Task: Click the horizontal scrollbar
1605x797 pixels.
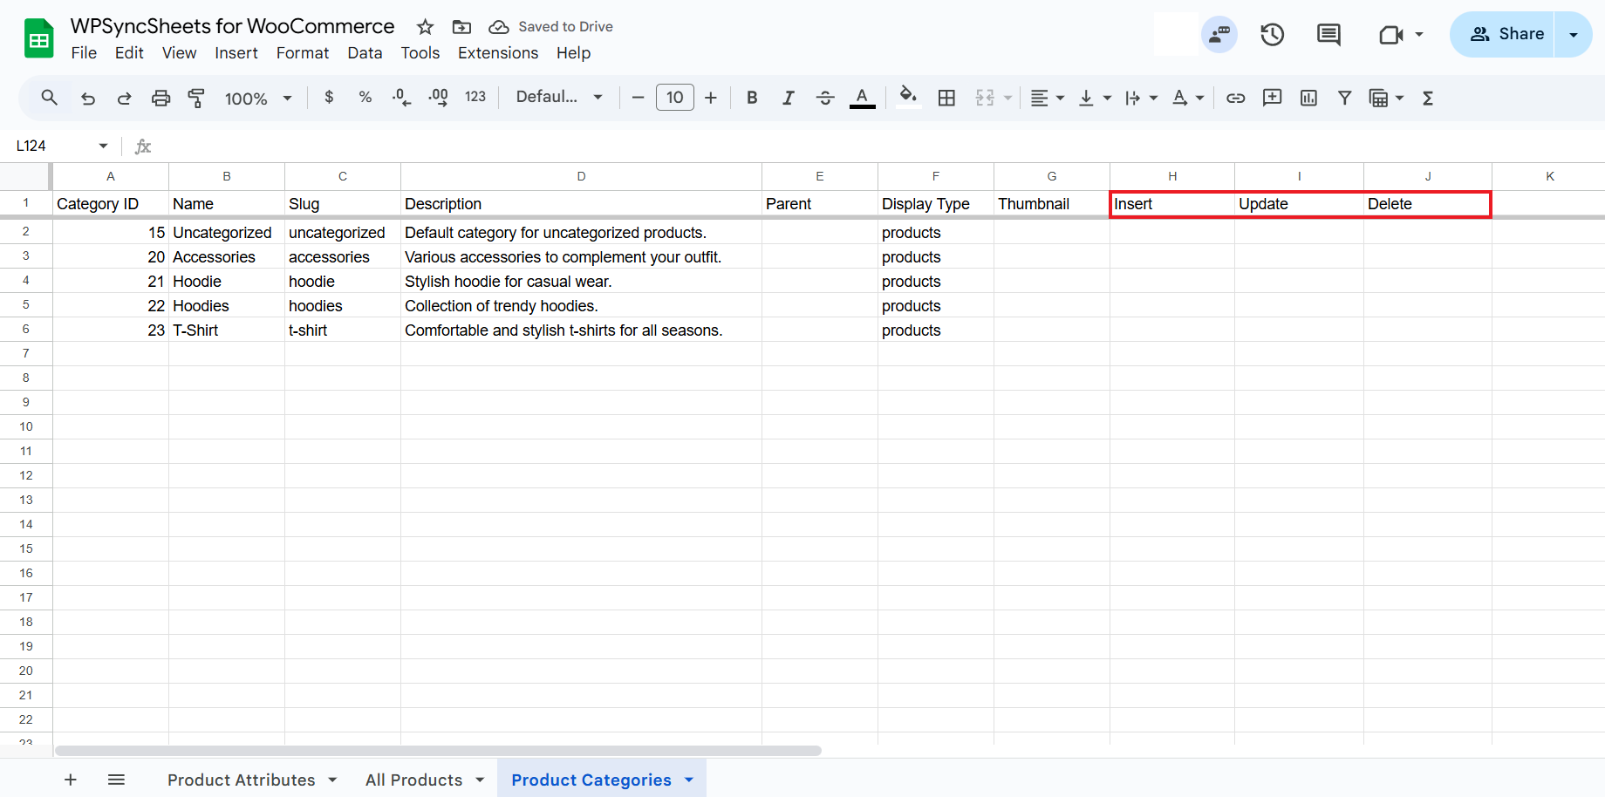Action: (x=438, y=751)
